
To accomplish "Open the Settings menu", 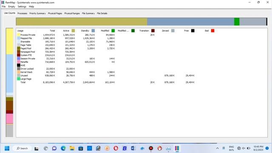I will point(22,7).
